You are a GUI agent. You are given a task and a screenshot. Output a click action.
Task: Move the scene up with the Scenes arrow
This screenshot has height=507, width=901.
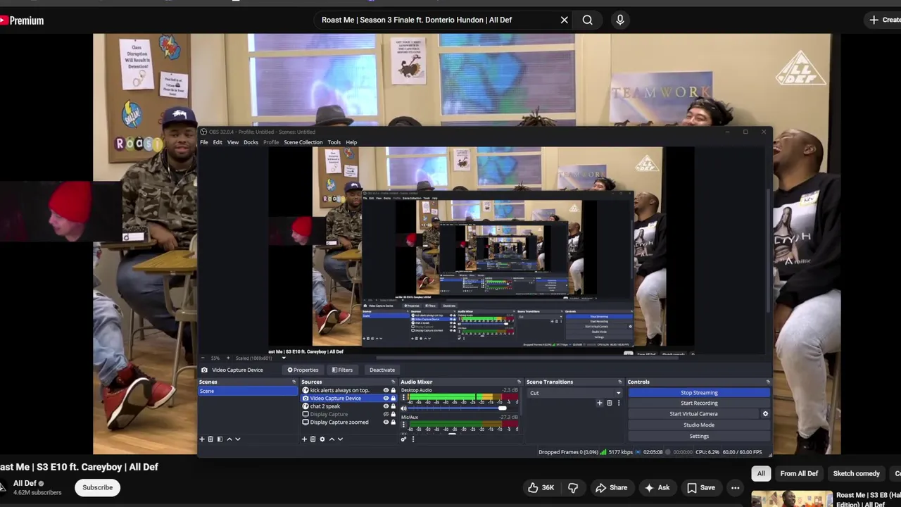[x=229, y=439]
